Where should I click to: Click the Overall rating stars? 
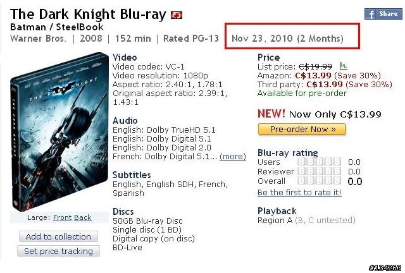pos(319,181)
